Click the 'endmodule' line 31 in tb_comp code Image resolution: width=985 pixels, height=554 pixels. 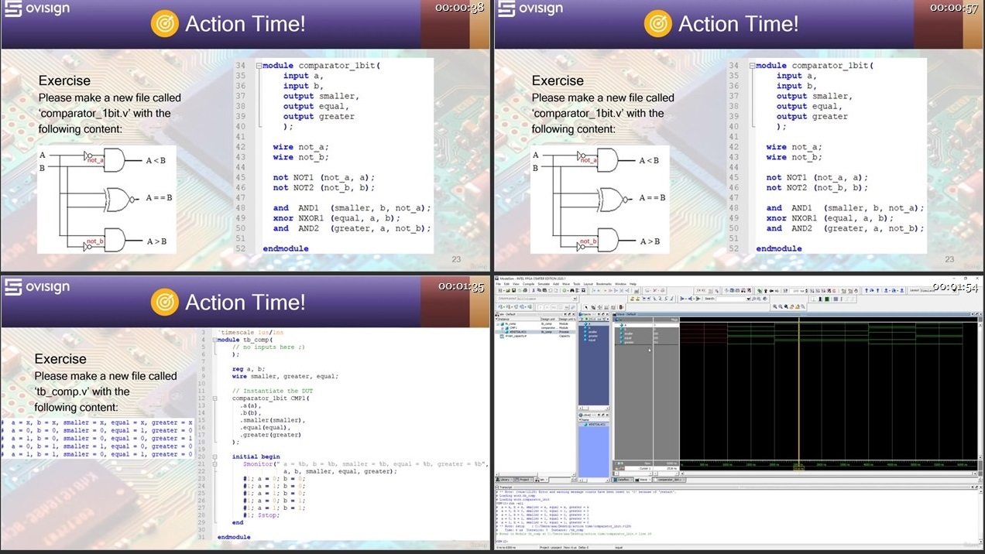[234, 537]
